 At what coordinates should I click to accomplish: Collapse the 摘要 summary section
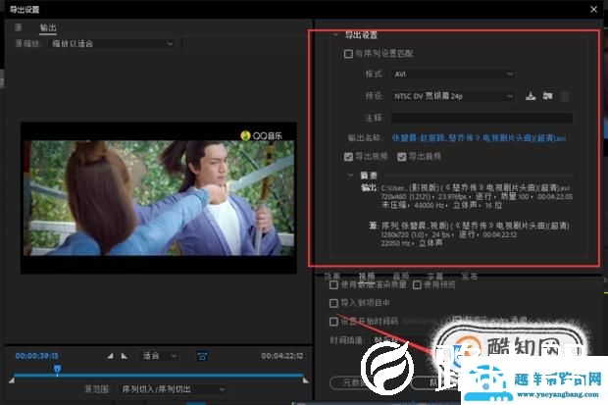pyautogui.click(x=350, y=176)
